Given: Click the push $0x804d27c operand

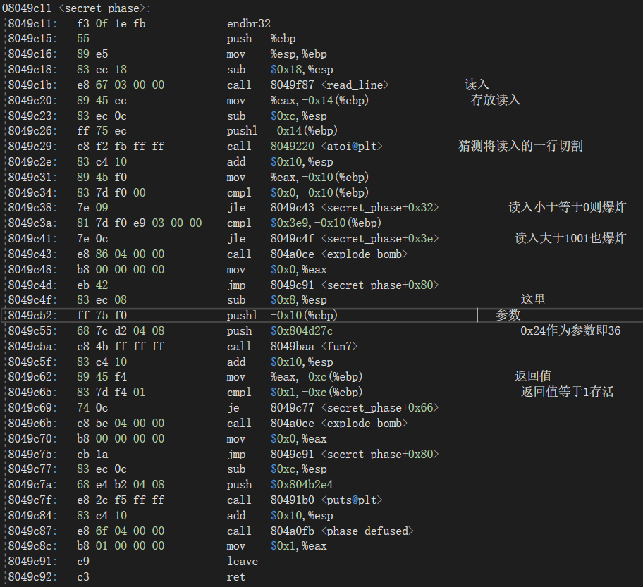Looking at the screenshot, I should coord(301,330).
